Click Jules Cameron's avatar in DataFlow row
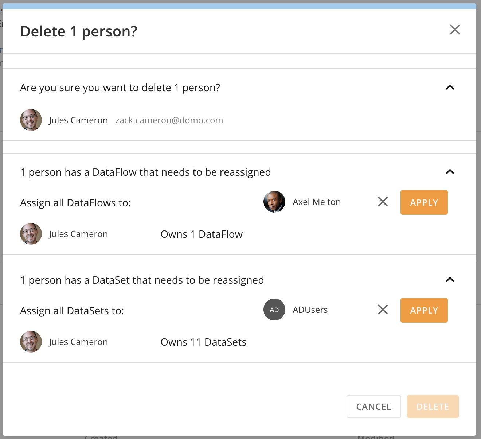Screen dimensions: 481x439 (x=31, y=234)
